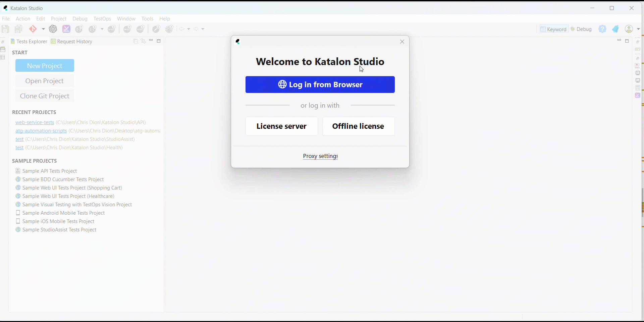Click the purple icon in right sidebar
Screen dimensions: 644x322
click(x=638, y=95)
